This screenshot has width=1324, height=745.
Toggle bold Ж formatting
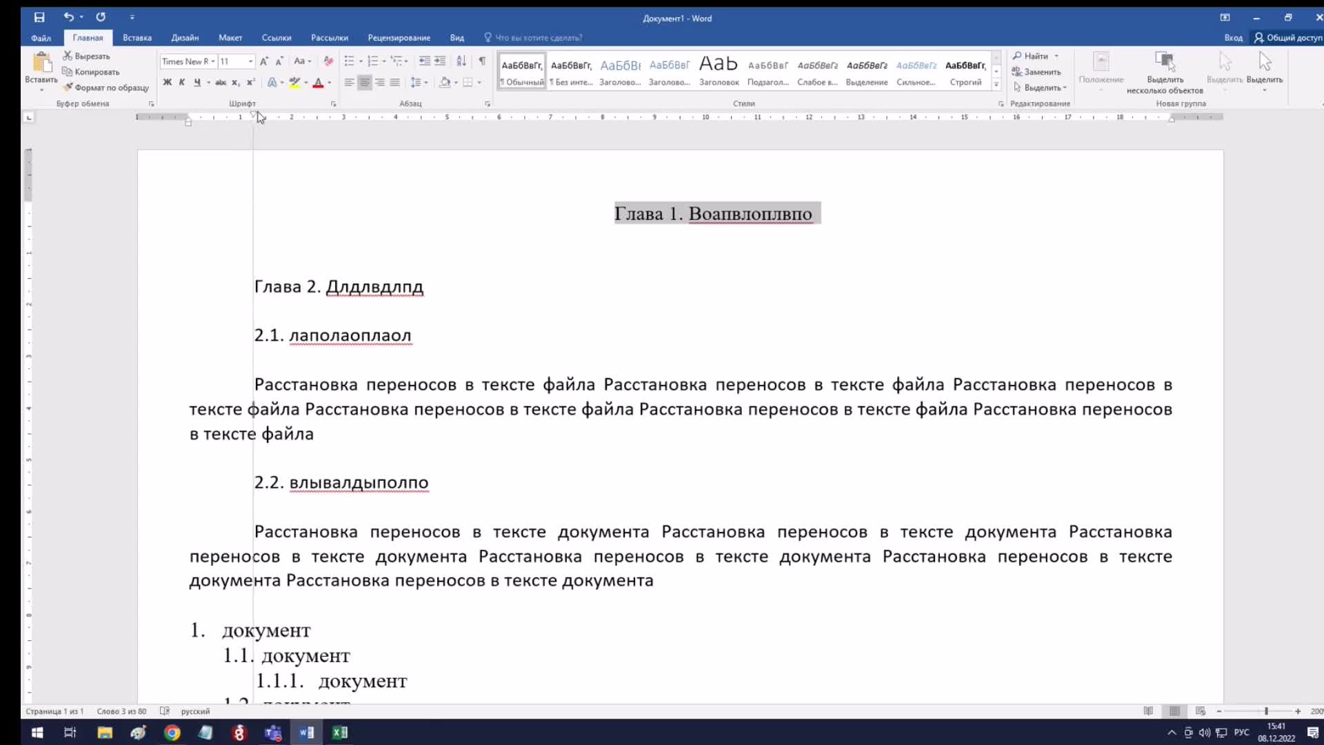pyautogui.click(x=167, y=82)
